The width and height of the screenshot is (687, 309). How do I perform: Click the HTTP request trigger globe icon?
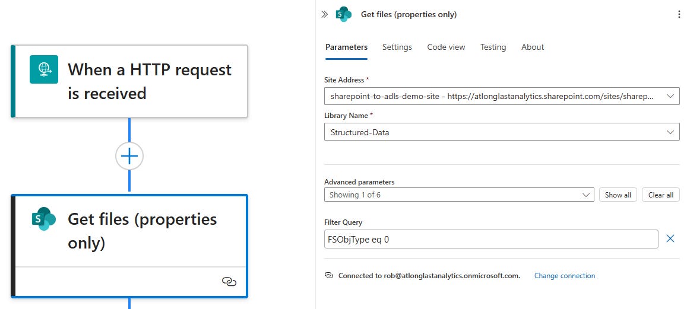pyautogui.click(x=44, y=69)
